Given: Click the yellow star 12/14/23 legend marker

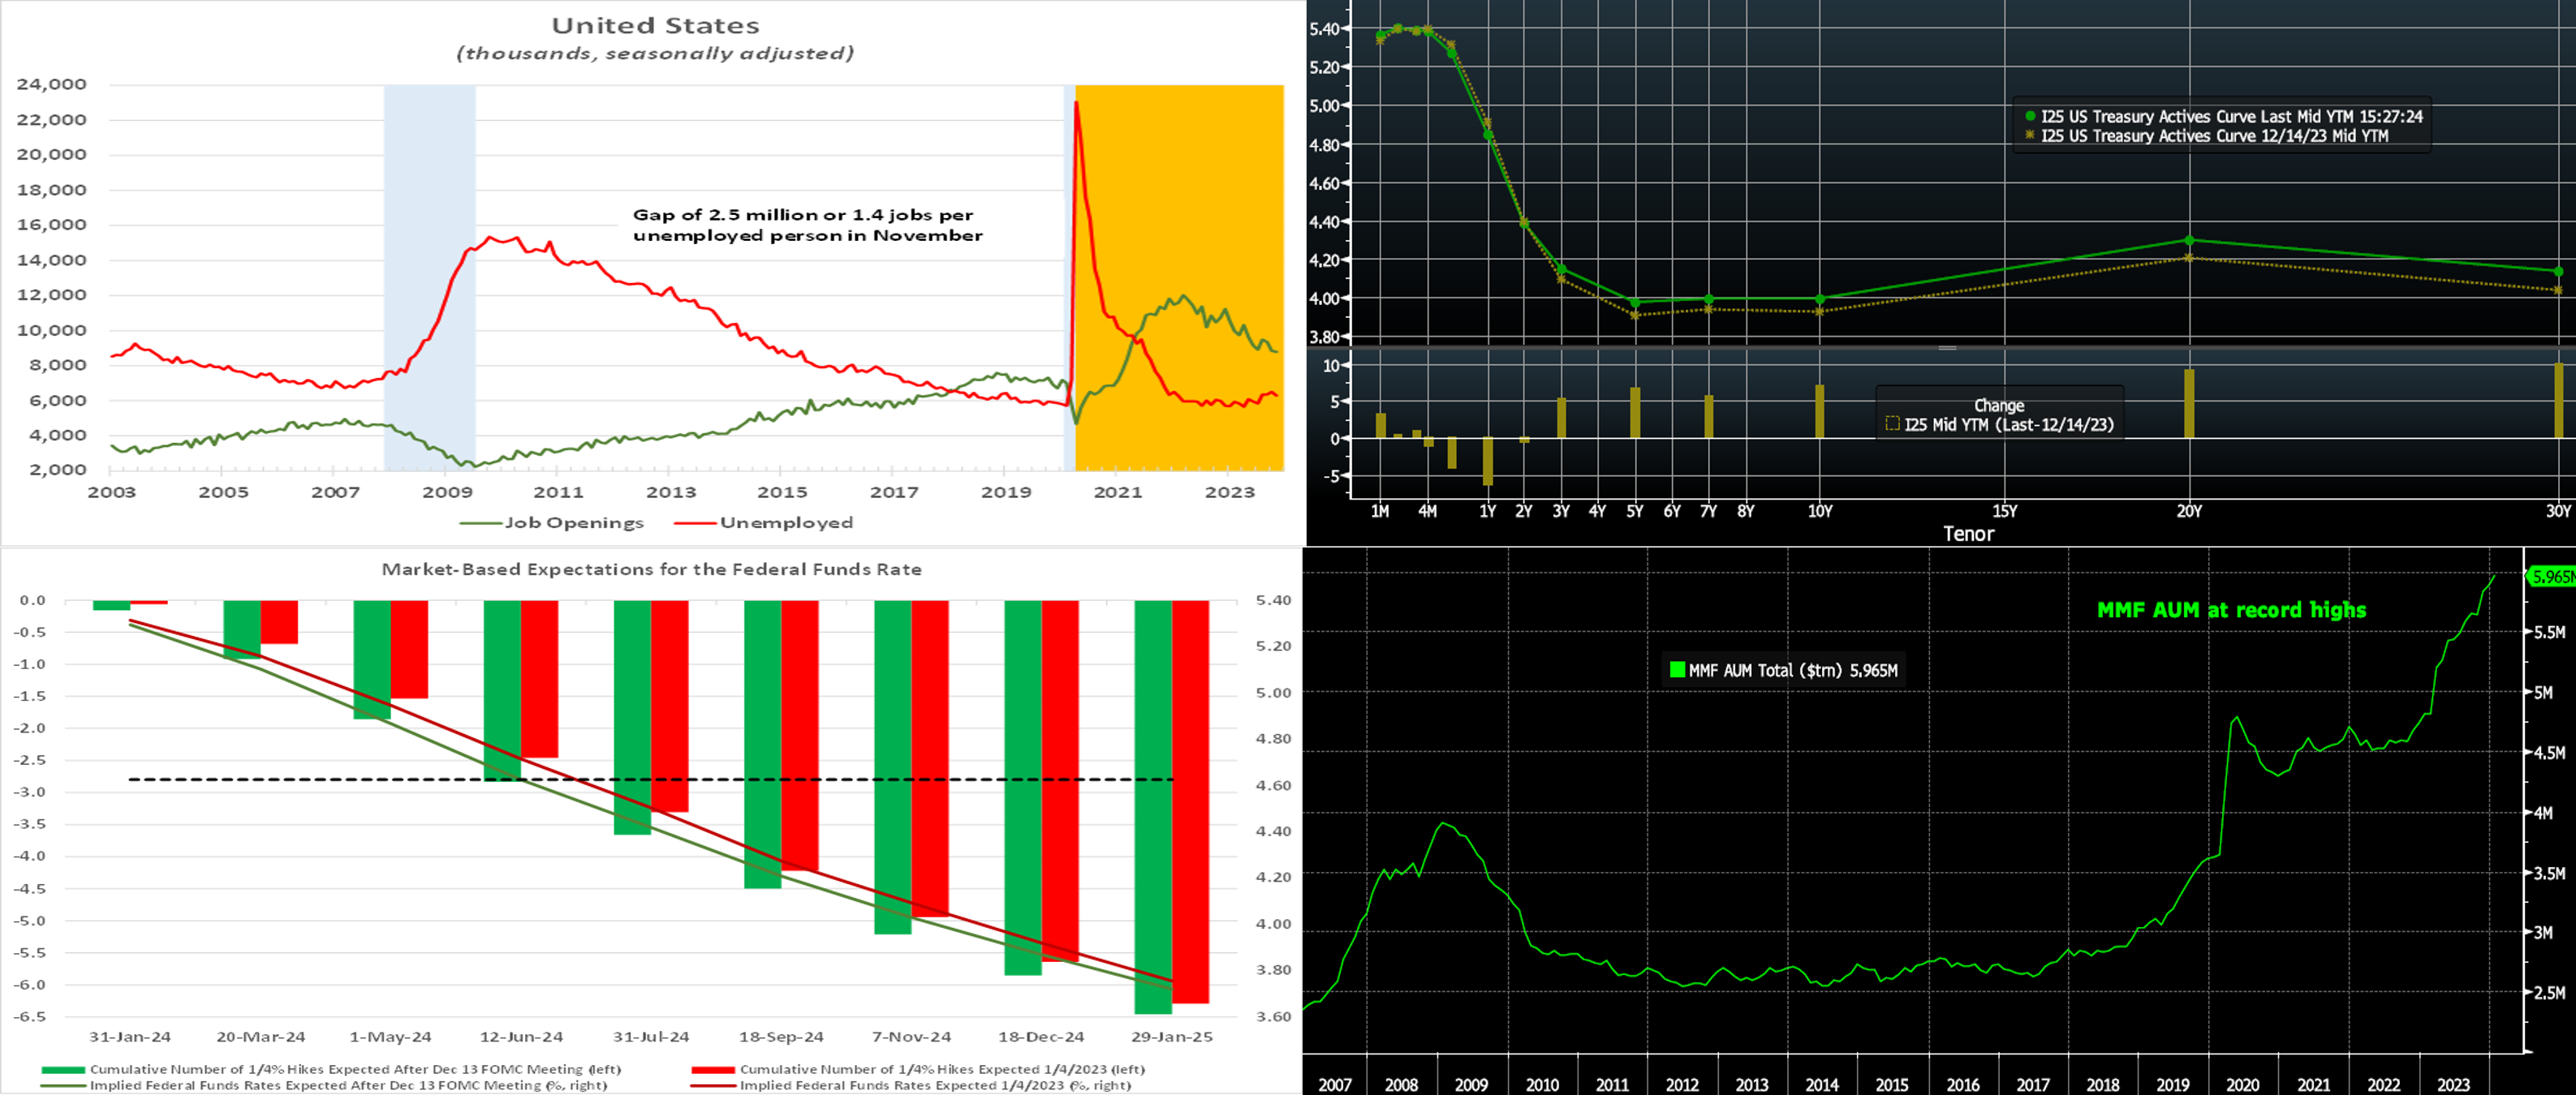Looking at the screenshot, I should coord(2030,136).
